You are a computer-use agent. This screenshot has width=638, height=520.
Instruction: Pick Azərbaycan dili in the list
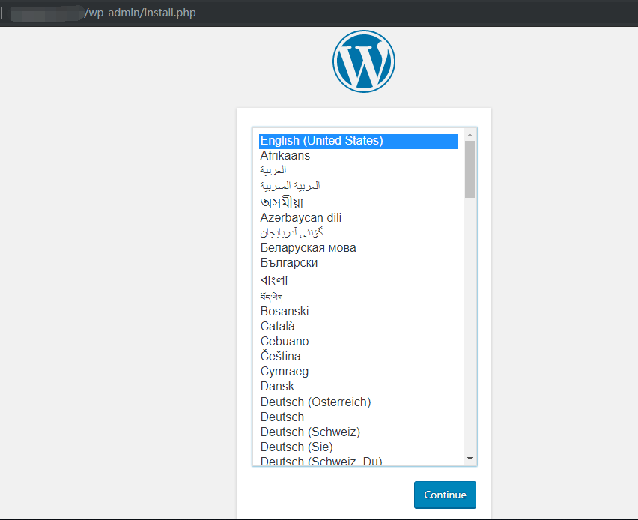coord(358,217)
